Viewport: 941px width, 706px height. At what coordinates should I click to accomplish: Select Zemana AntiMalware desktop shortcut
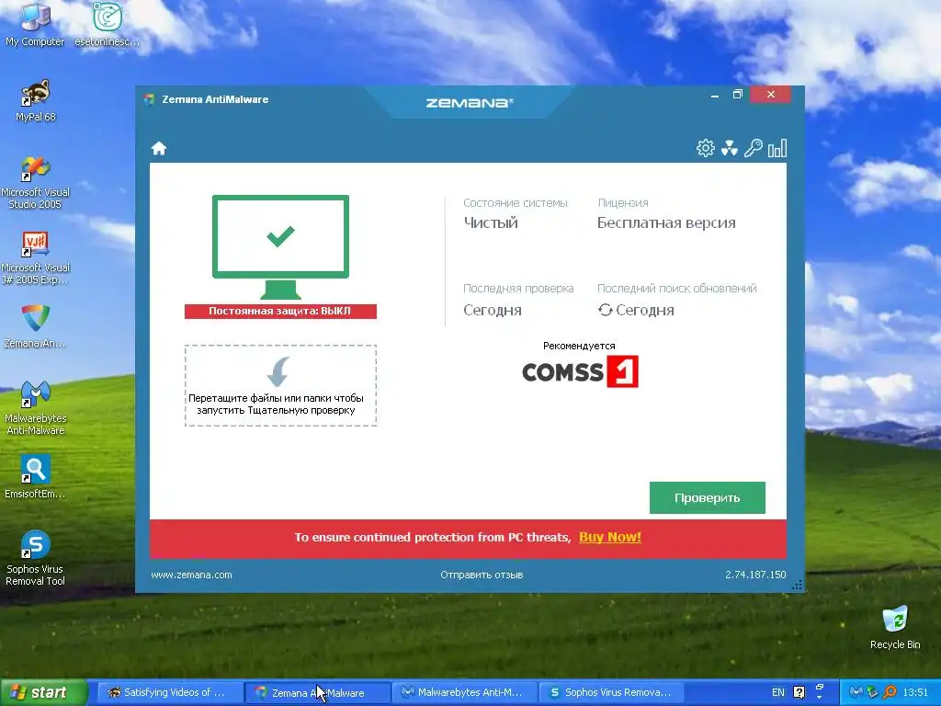[35, 326]
